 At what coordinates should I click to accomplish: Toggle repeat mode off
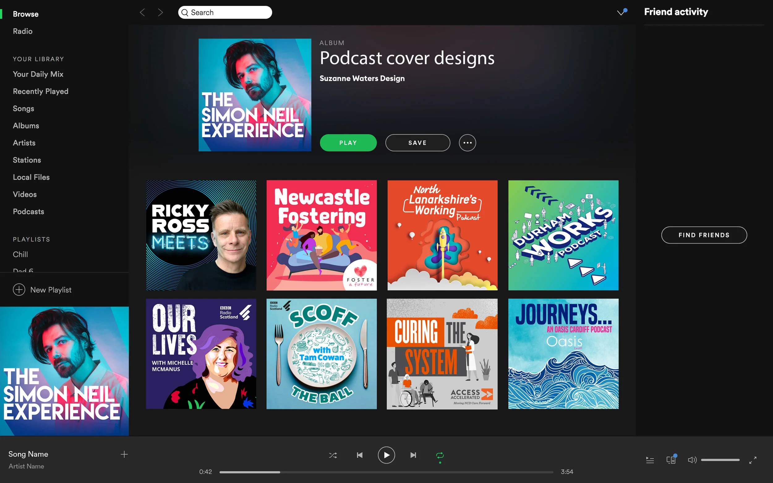tap(439, 455)
